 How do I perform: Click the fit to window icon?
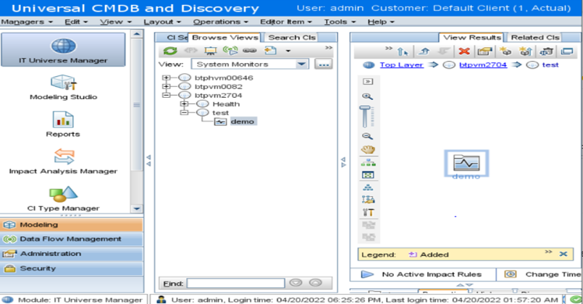368,175
